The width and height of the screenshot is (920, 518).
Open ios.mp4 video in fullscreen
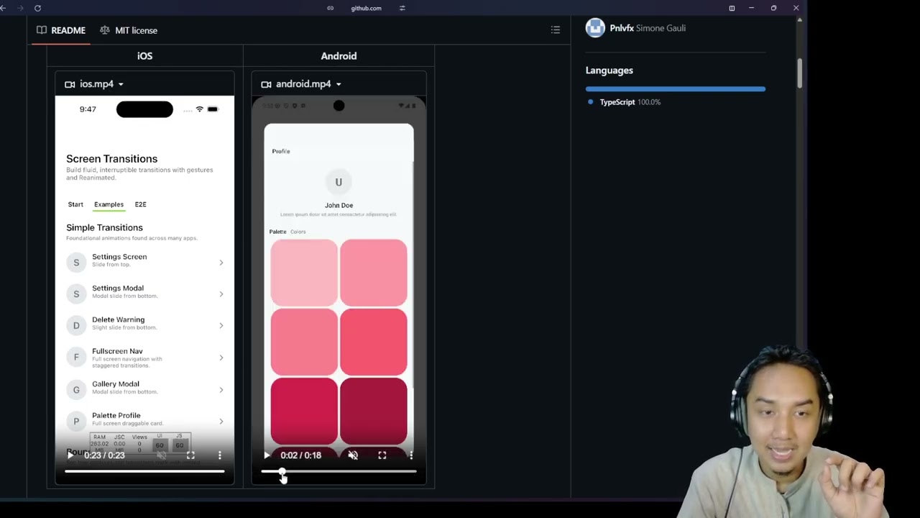tap(190, 455)
